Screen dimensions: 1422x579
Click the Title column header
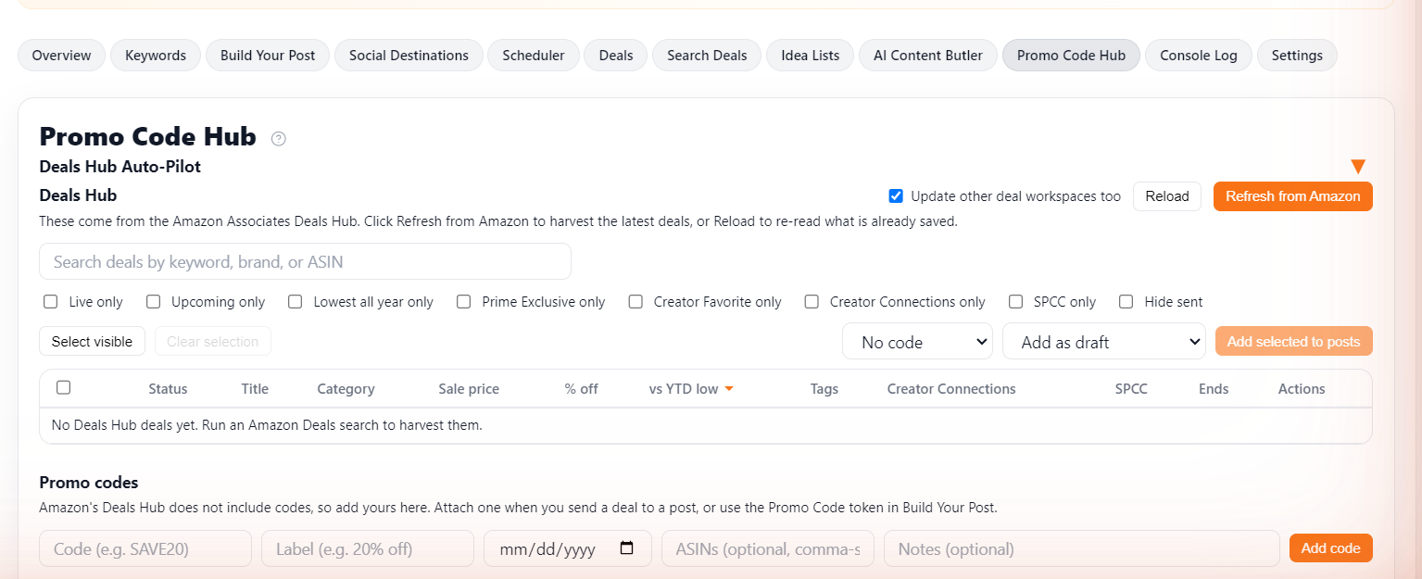coord(255,389)
